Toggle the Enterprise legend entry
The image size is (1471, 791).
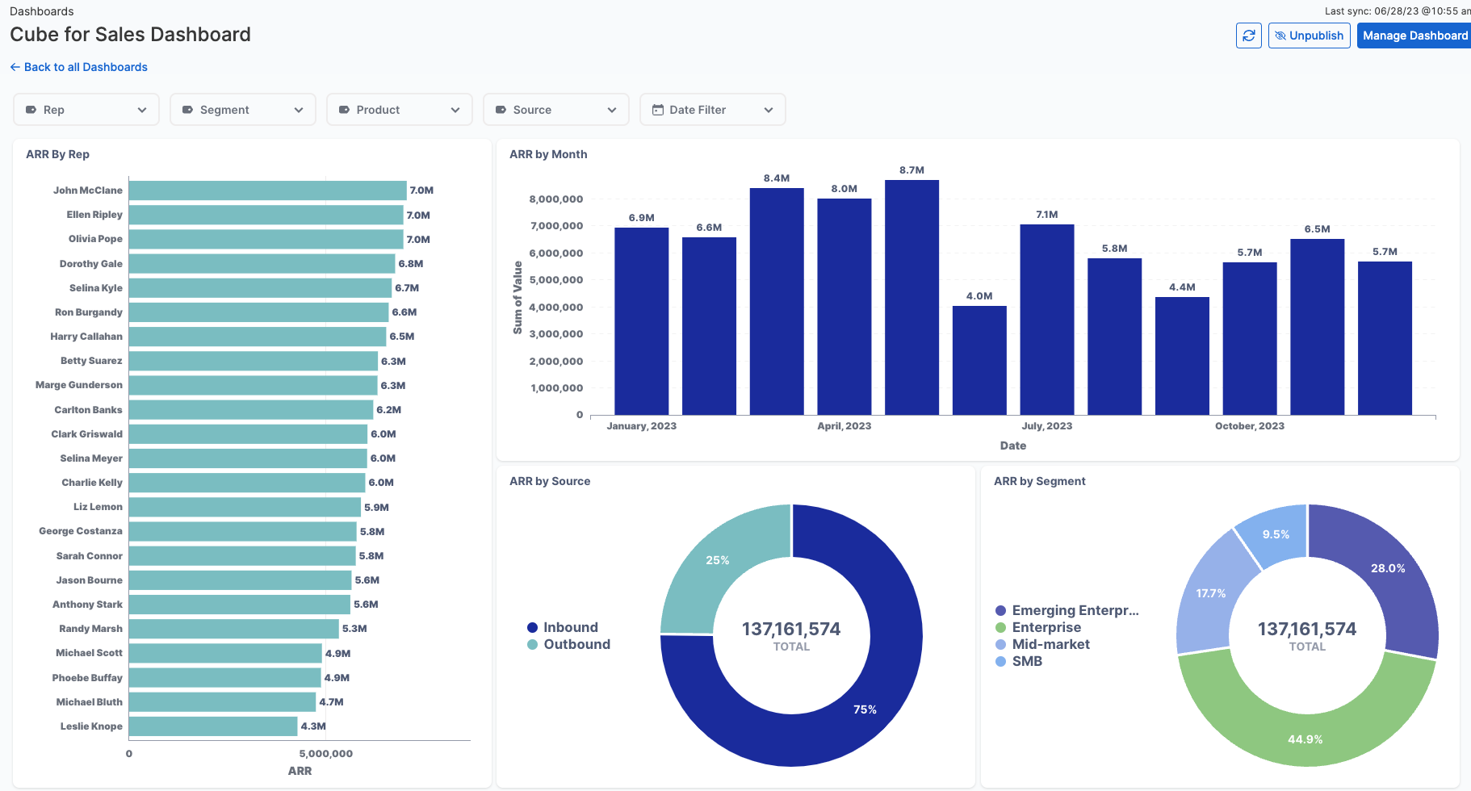[x=1038, y=627]
